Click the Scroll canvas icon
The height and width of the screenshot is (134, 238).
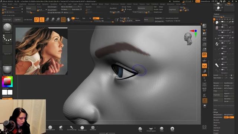205,33
